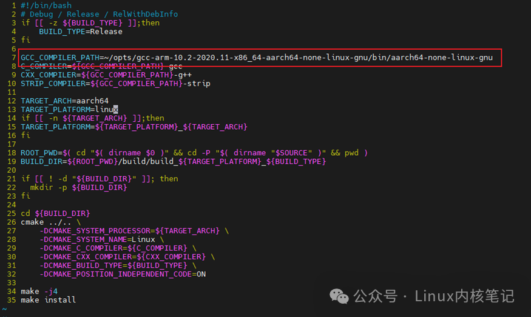This screenshot has width=531, height=317.
Task: Click the "cd ${BUILD_DIR}" line
Action: click(55, 213)
